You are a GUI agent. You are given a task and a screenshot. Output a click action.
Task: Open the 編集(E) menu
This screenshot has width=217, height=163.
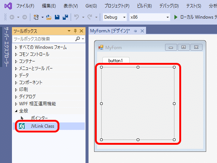click(49, 6)
